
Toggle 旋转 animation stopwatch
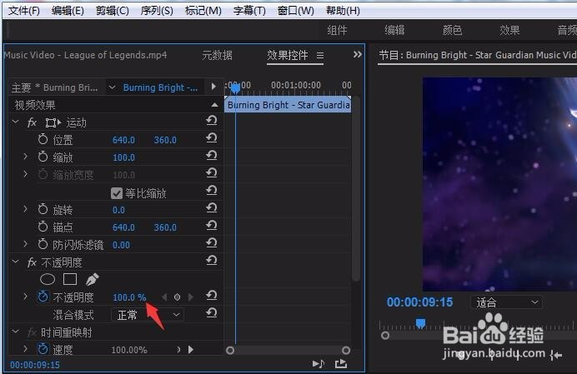pos(43,209)
